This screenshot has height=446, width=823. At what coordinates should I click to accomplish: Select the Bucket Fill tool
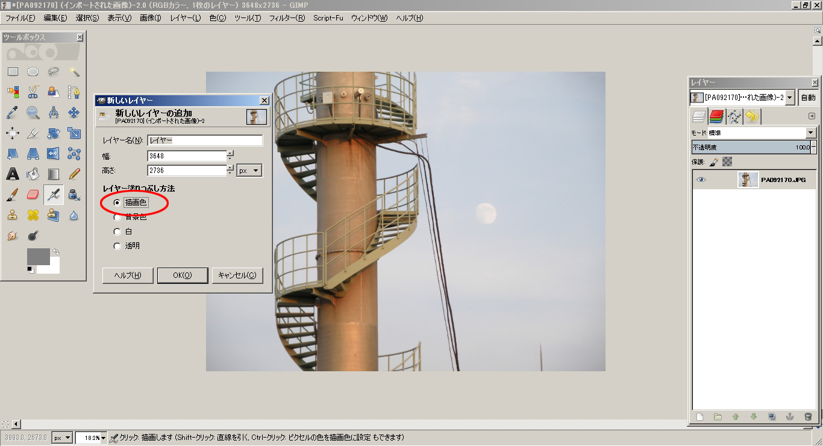pos(33,174)
